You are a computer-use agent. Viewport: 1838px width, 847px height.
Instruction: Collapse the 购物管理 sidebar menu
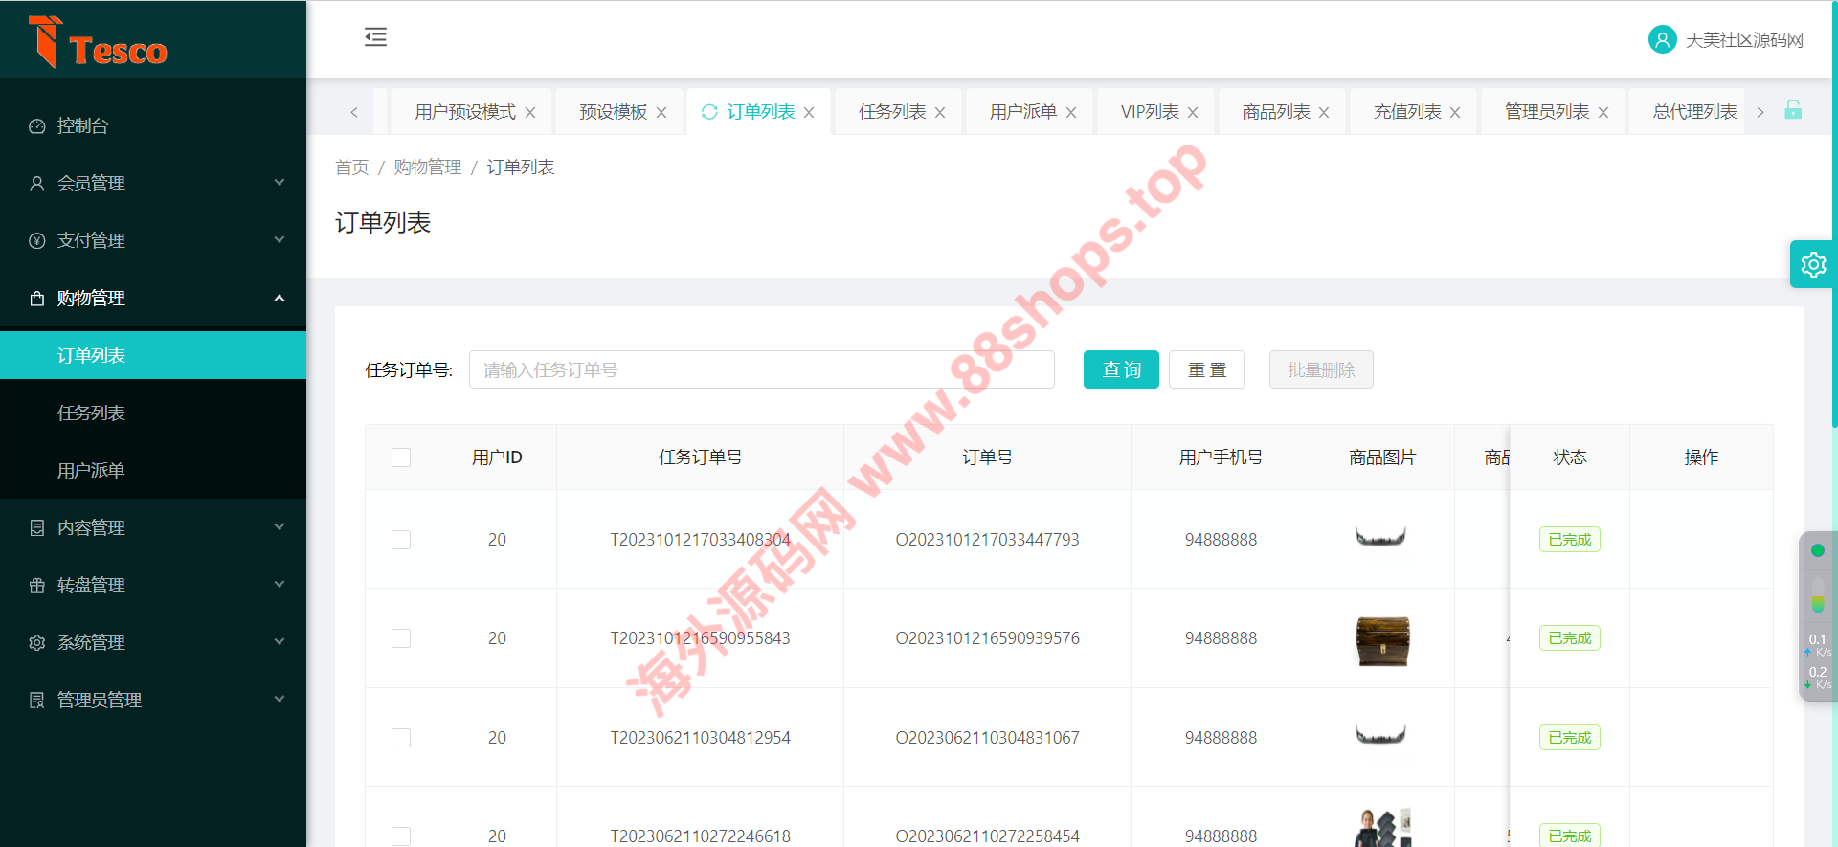153,298
